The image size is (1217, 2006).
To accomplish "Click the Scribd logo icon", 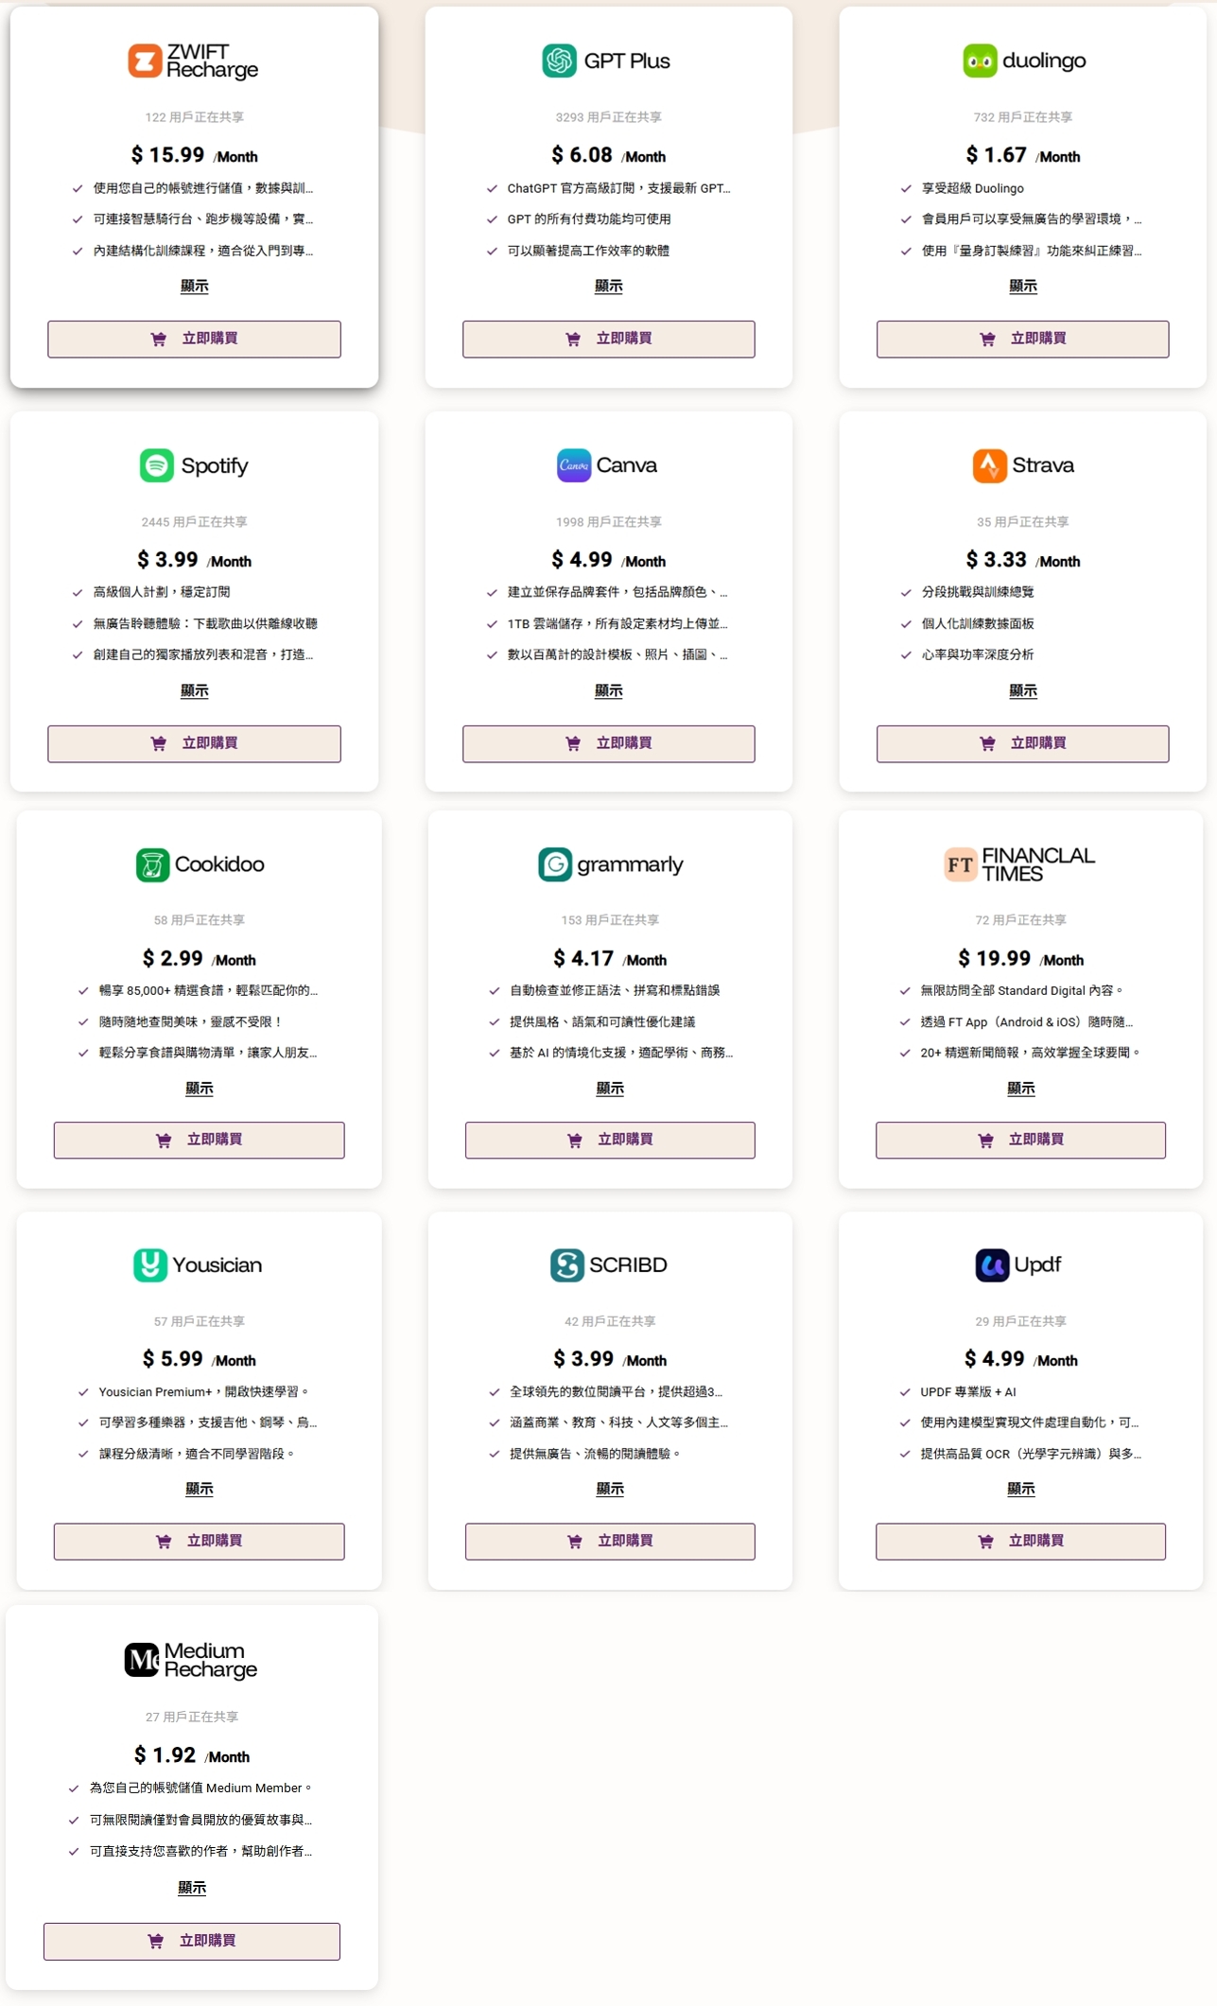I will click(566, 1265).
